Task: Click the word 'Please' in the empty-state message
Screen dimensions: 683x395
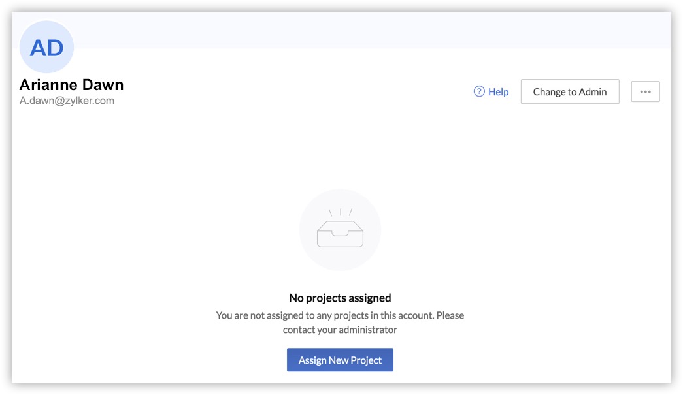Action: point(450,315)
